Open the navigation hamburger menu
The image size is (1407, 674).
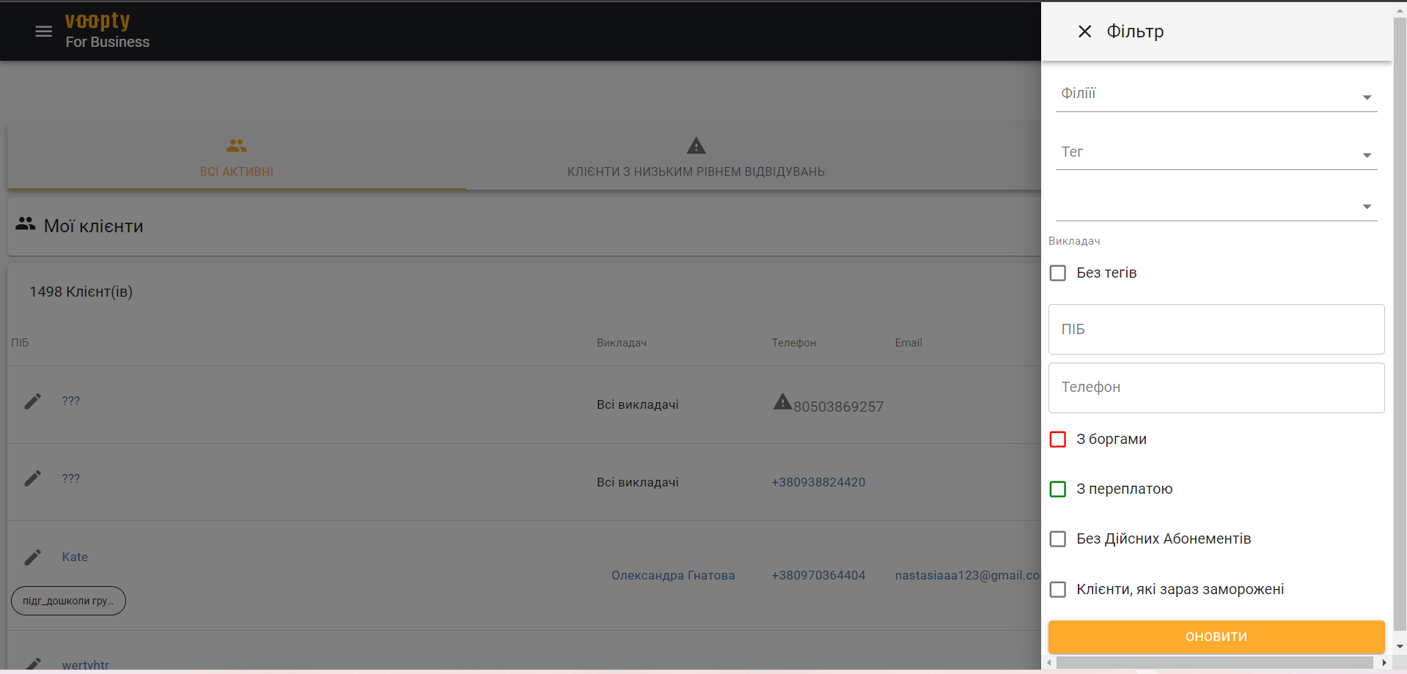tap(43, 31)
